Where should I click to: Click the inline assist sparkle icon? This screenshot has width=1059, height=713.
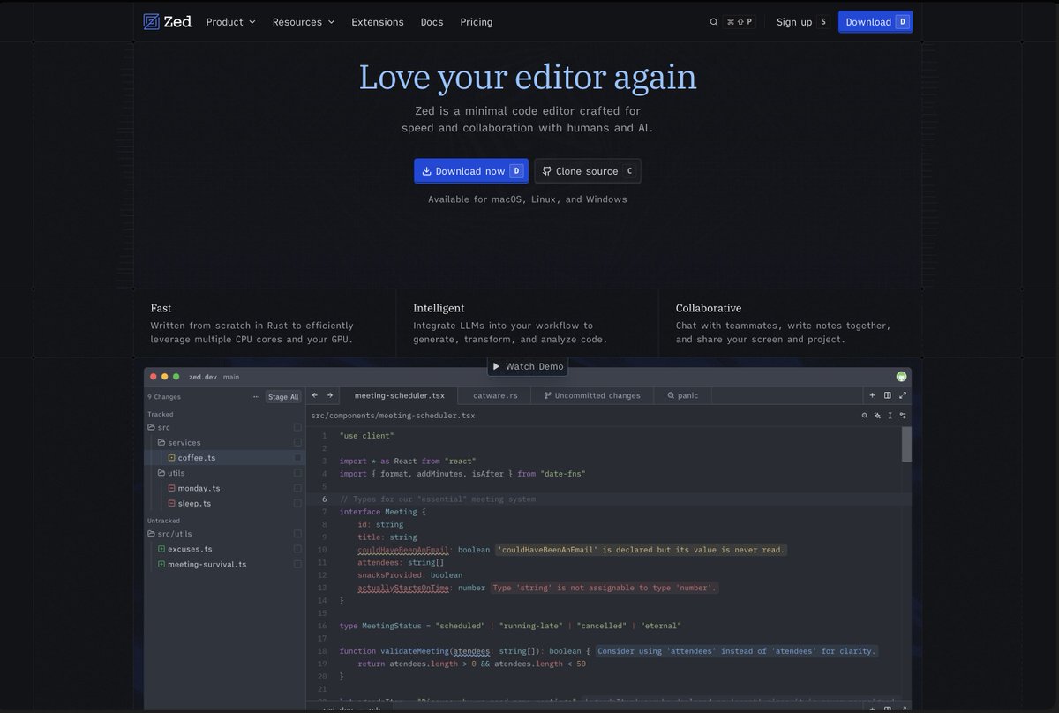[x=877, y=415]
